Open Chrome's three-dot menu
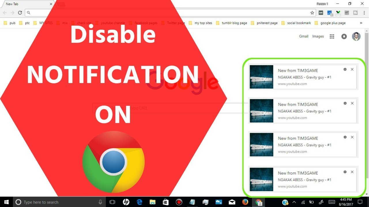The image size is (369, 207). [x=364, y=13]
